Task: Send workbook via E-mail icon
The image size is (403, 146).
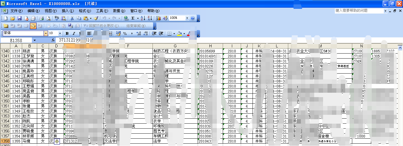Action: coord(33,18)
